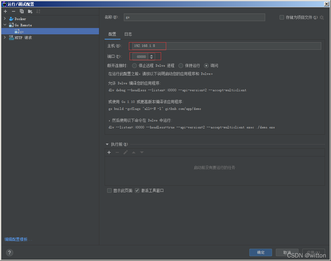Screen dimensions: 331x261
Task: Choose the 保持运行 radio option
Action: (x=181, y=65)
